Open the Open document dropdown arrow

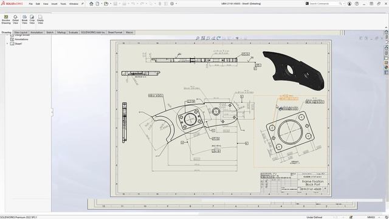click(x=111, y=4)
